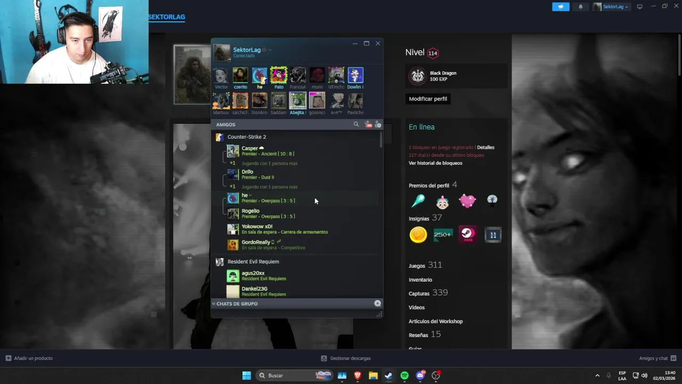
Task: Click the pink heart profile award
Action: coord(467,201)
